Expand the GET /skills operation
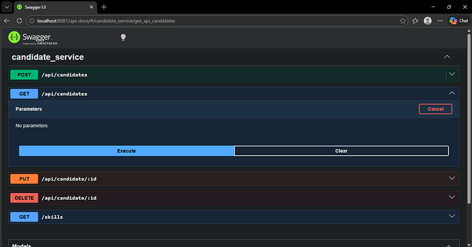 coord(452,216)
